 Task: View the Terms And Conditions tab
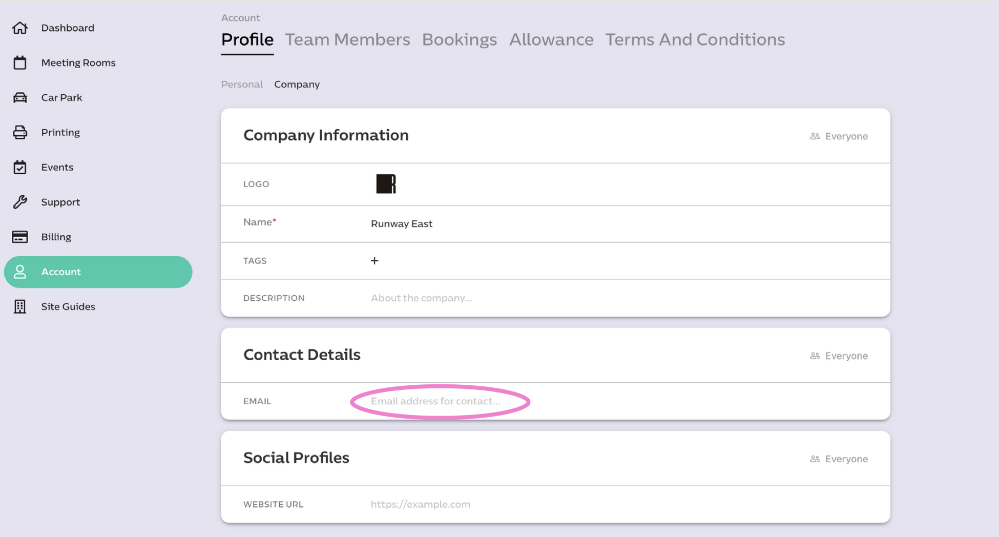695,39
